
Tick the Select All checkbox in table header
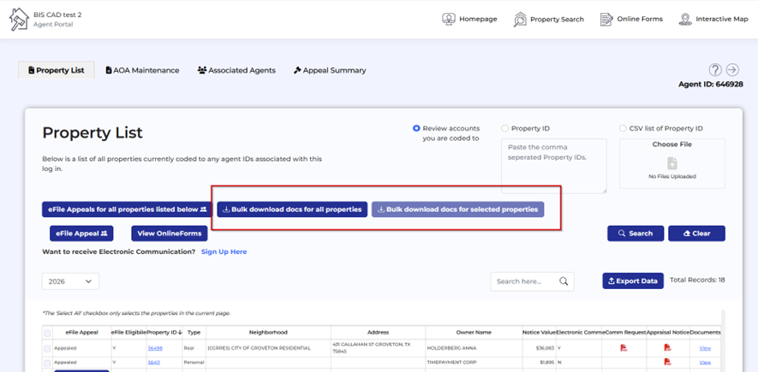pos(47,333)
